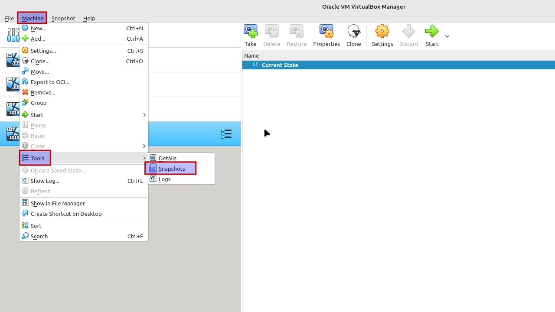This screenshot has width=555, height=312.
Task: Click the Ctrl+A shortcut label
Action: coord(135,39)
